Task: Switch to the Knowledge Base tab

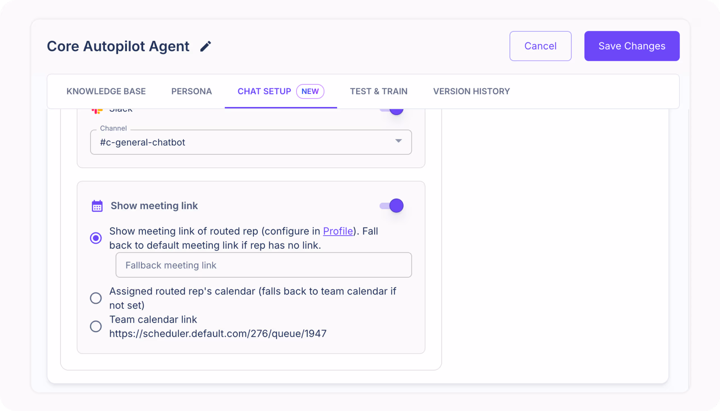Action: [x=106, y=91]
